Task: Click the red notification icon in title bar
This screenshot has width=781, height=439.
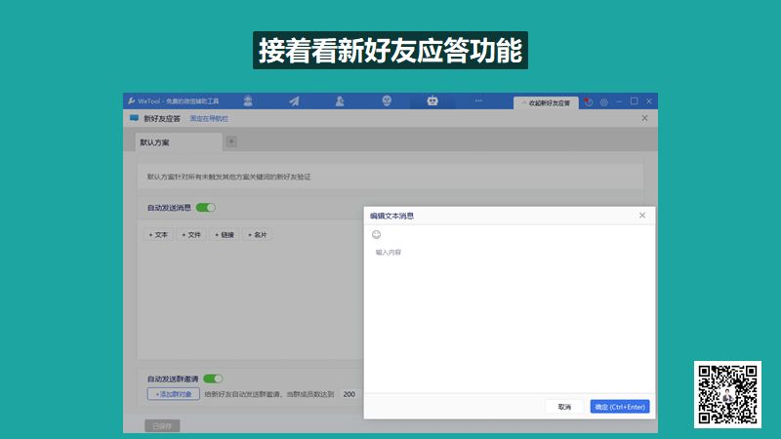Action: (589, 101)
